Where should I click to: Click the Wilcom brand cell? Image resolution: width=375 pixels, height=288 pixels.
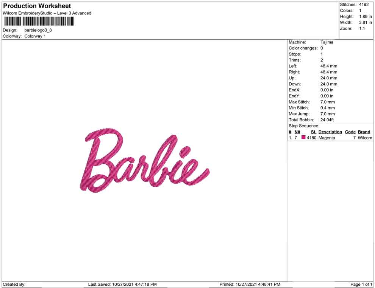coord(365,138)
